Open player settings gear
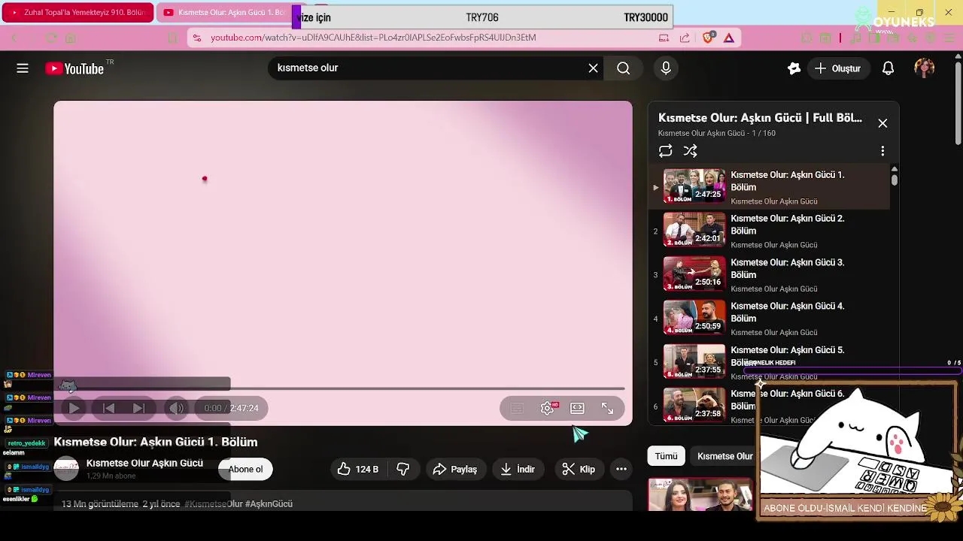This screenshot has width=963, height=541. [548, 408]
